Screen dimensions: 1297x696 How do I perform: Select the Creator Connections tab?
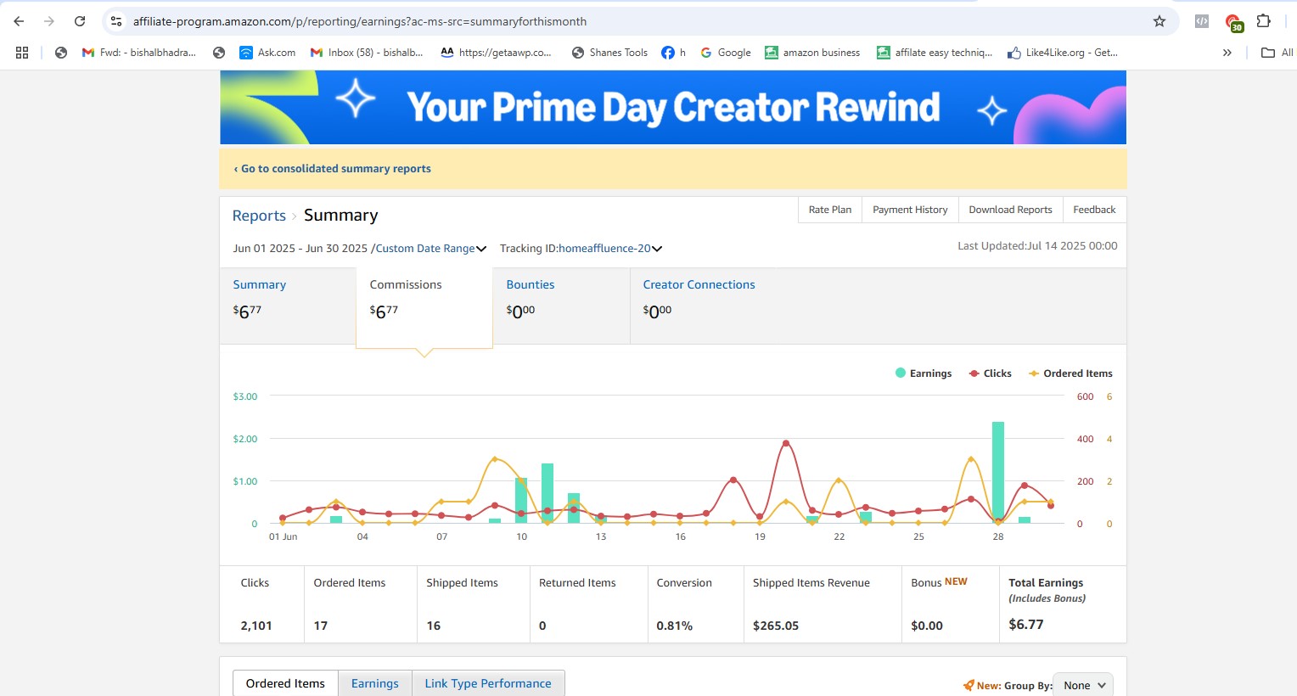699,284
